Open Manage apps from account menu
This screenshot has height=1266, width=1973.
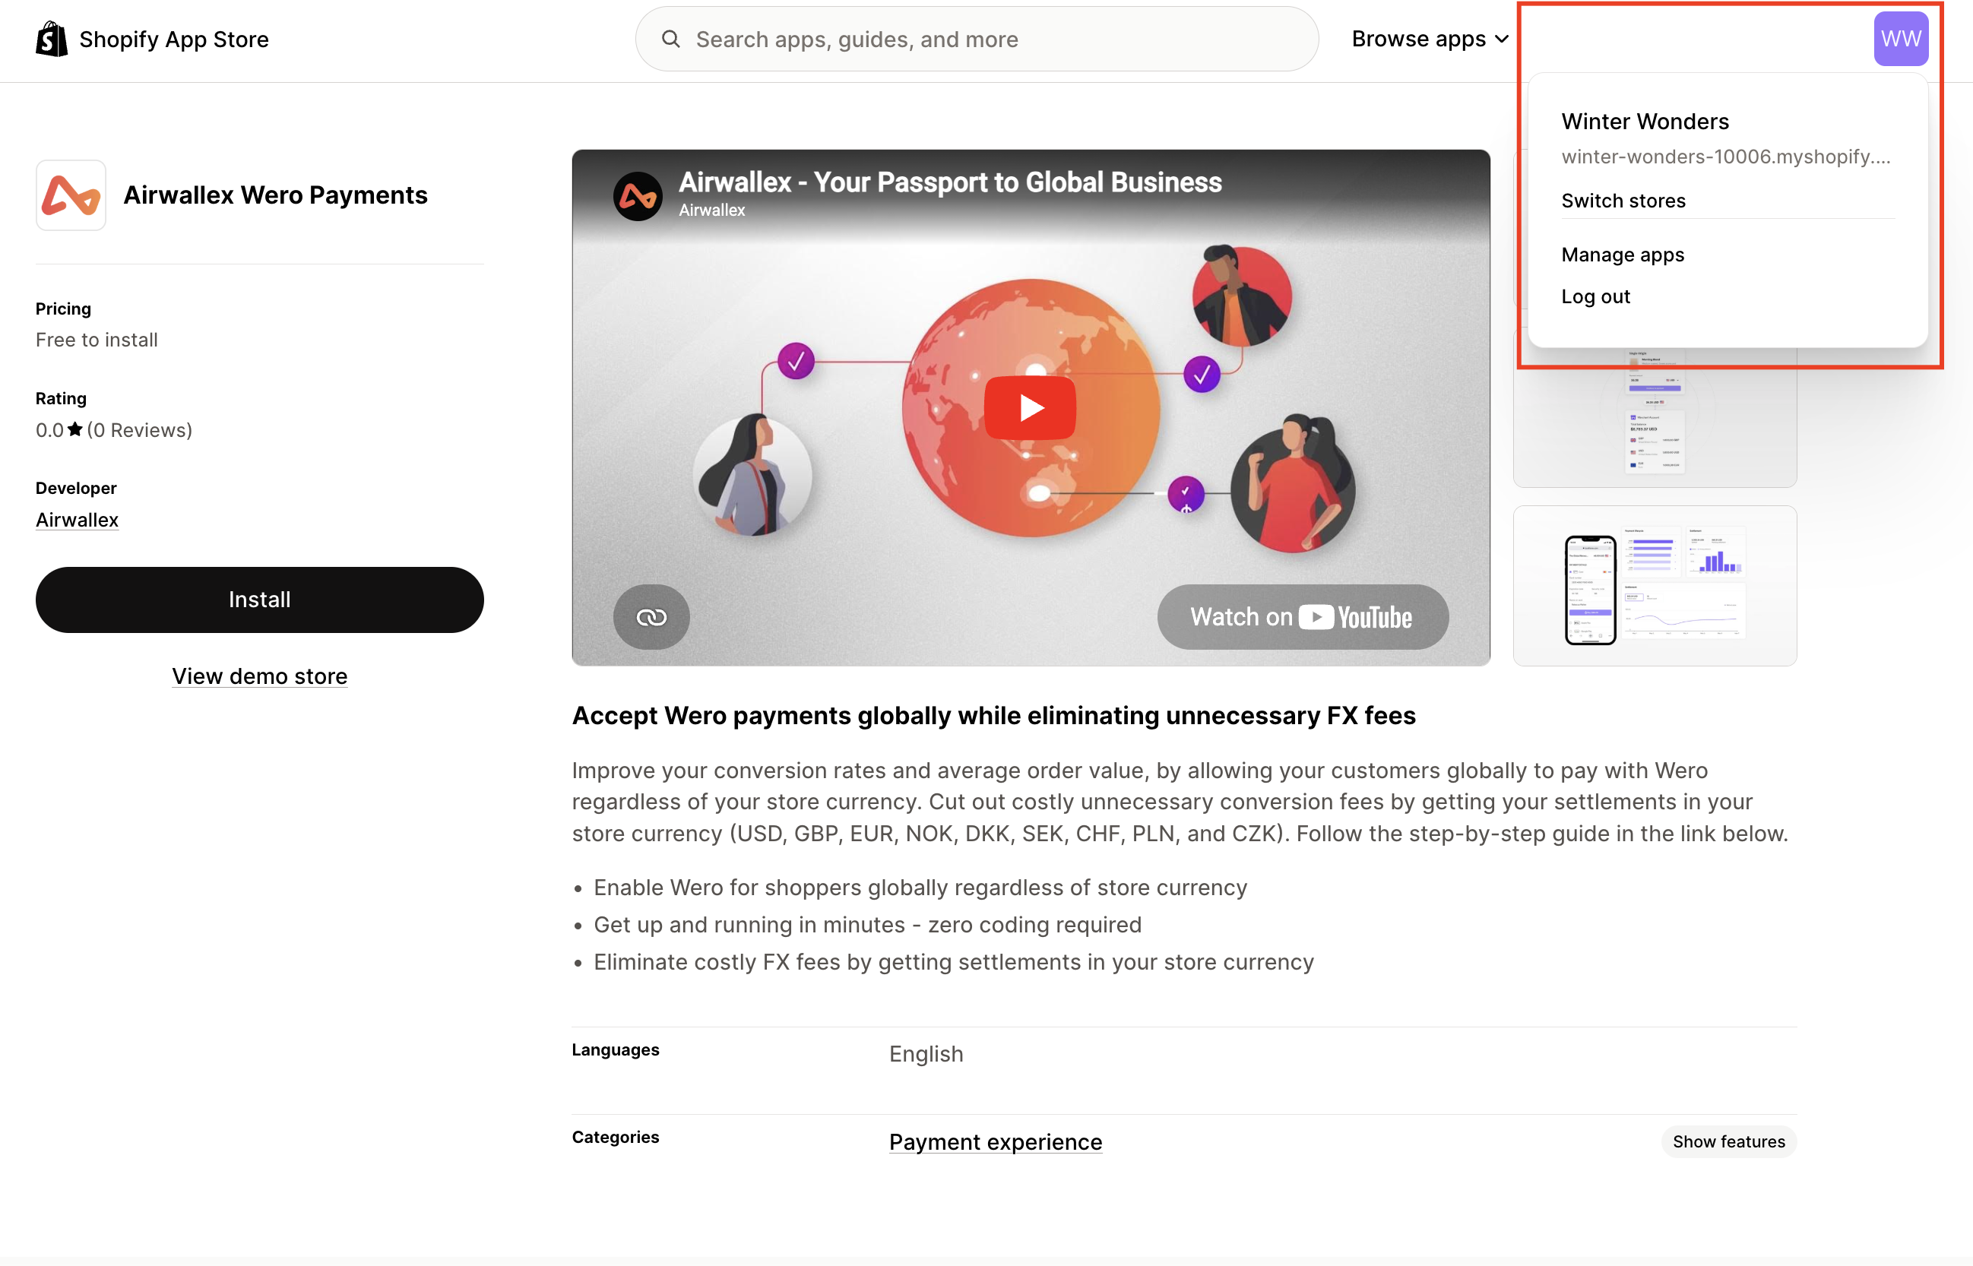click(x=1623, y=255)
